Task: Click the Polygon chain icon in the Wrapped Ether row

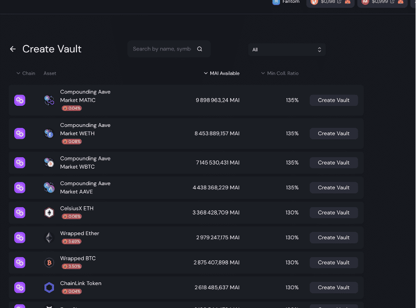Action: pos(20,237)
